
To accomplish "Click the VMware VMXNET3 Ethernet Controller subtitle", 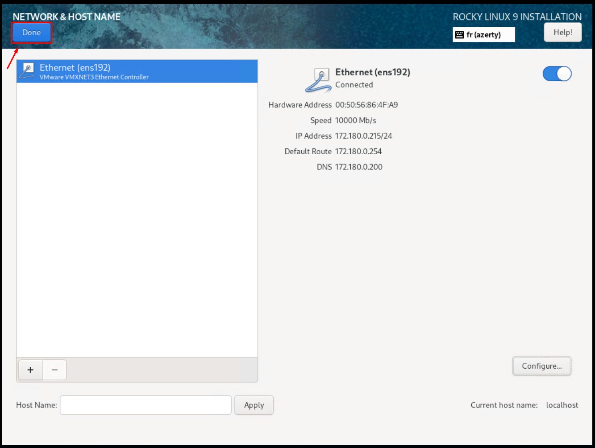I will [x=94, y=77].
